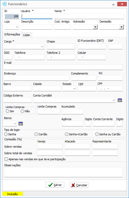Expand the Cargo dropdown

[42, 47]
